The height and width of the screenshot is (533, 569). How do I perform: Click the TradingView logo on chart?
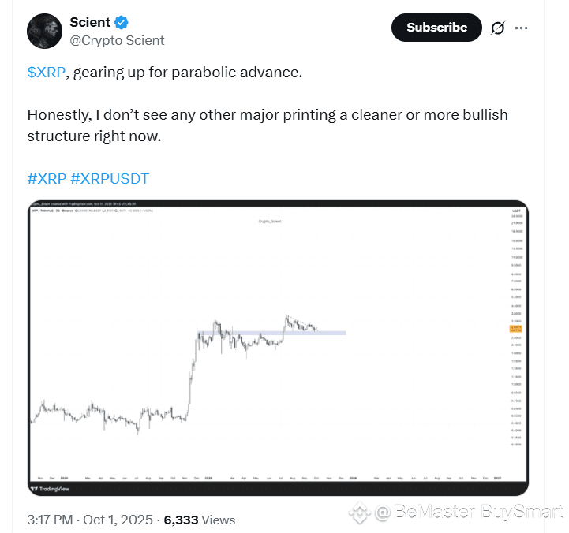click(50, 488)
